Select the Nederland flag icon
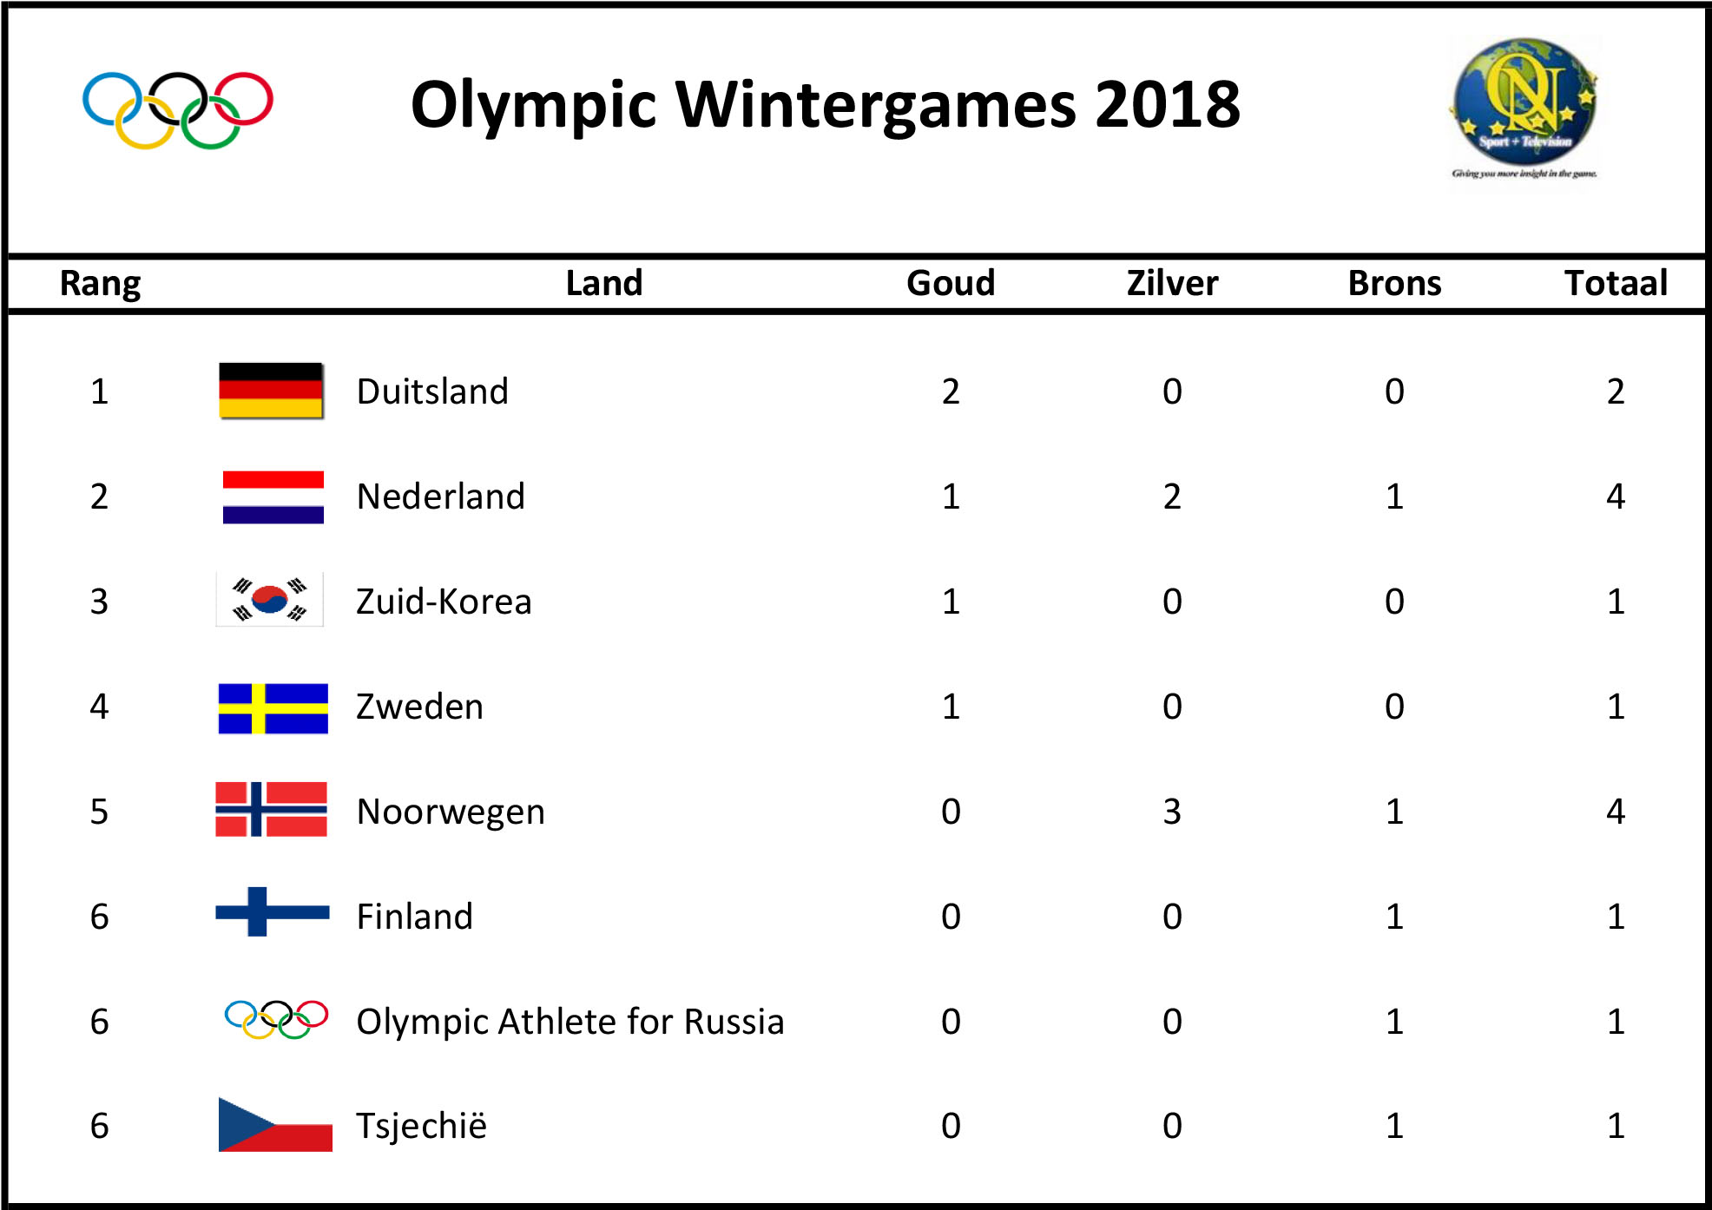 pos(273,497)
